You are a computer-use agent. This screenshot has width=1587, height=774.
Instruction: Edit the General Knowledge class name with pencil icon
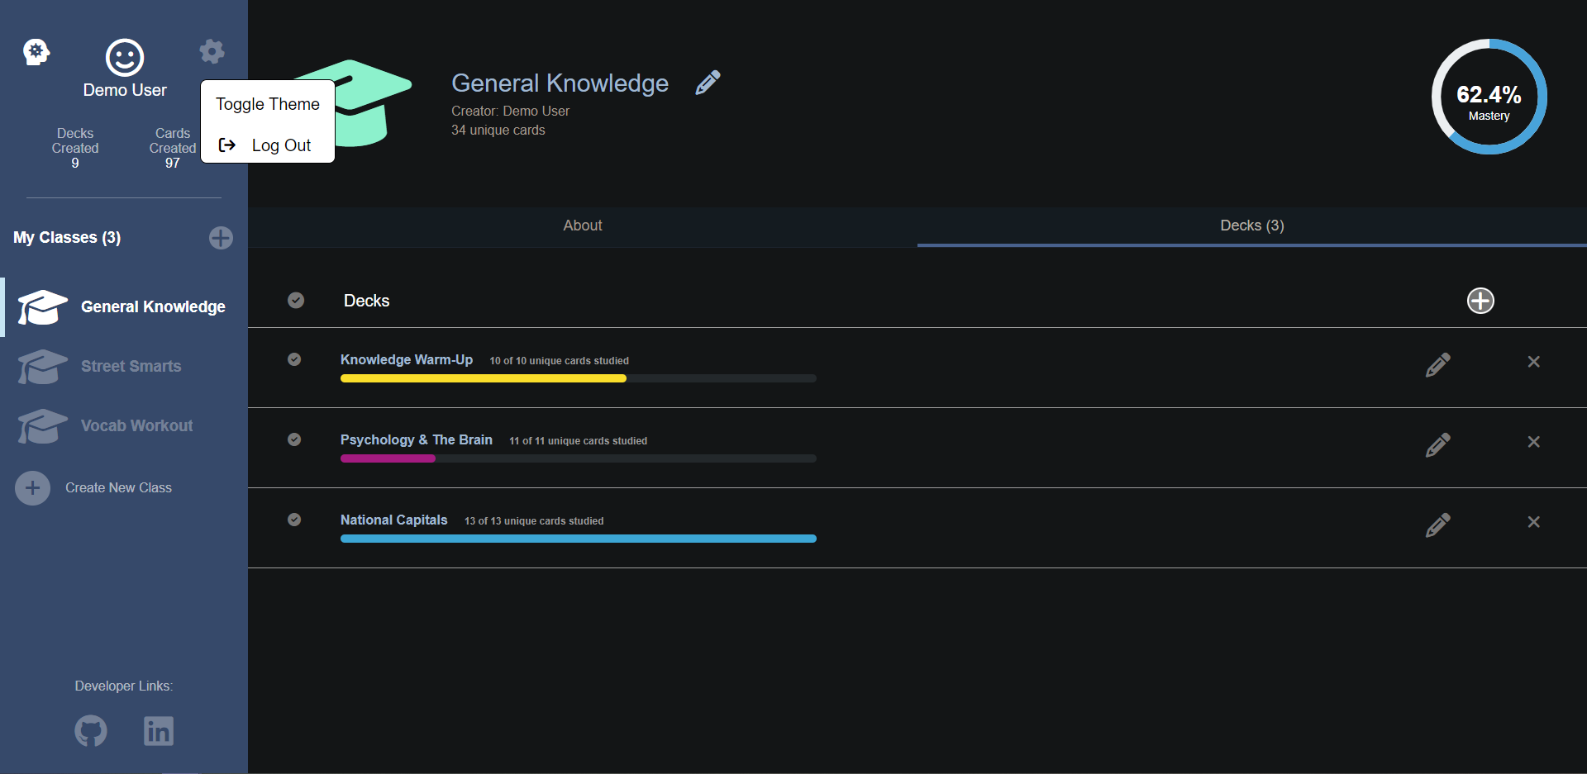coord(707,82)
